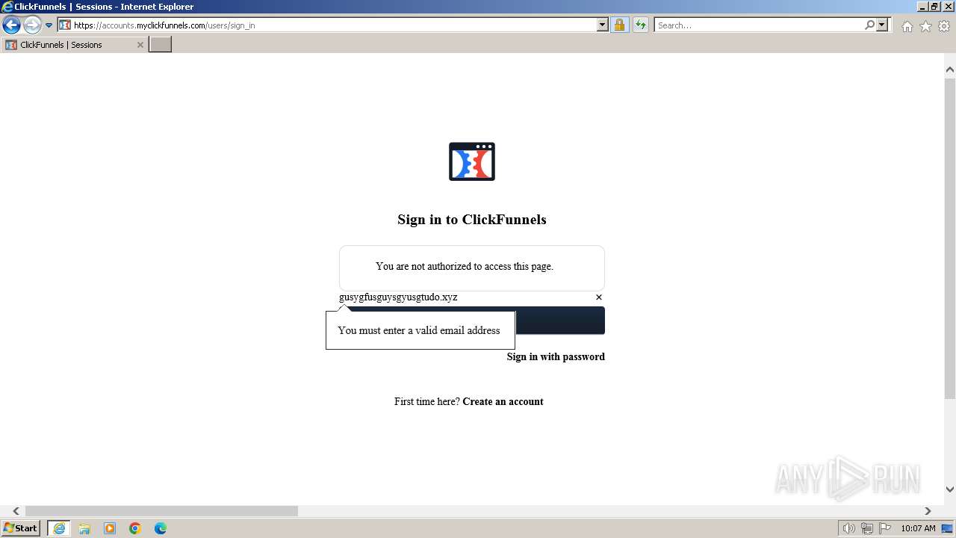The width and height of the screenshot is (956, 538).
Task: Click the "You are not authorized" message
Action: [465, 266]
